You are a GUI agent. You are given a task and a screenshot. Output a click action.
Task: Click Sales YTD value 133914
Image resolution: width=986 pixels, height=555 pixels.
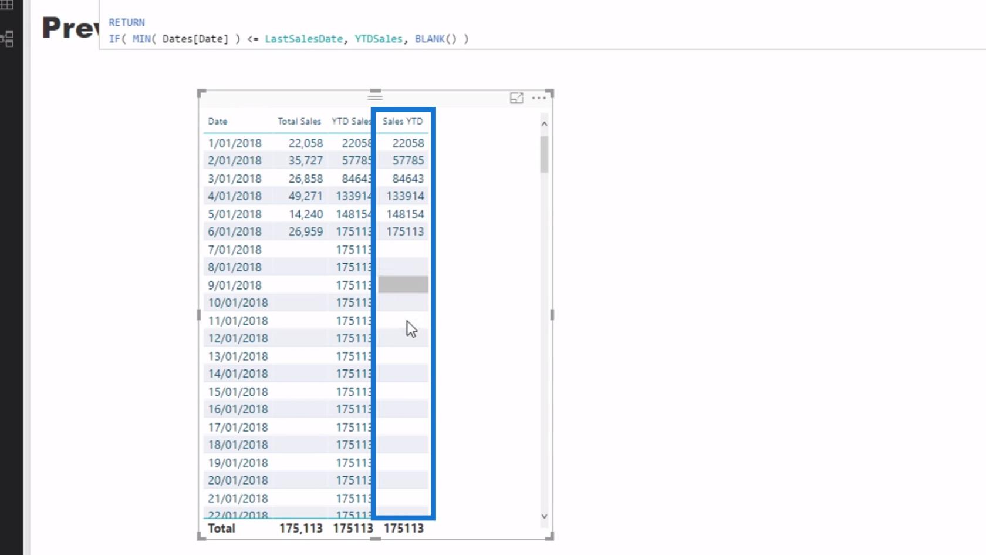405,196
